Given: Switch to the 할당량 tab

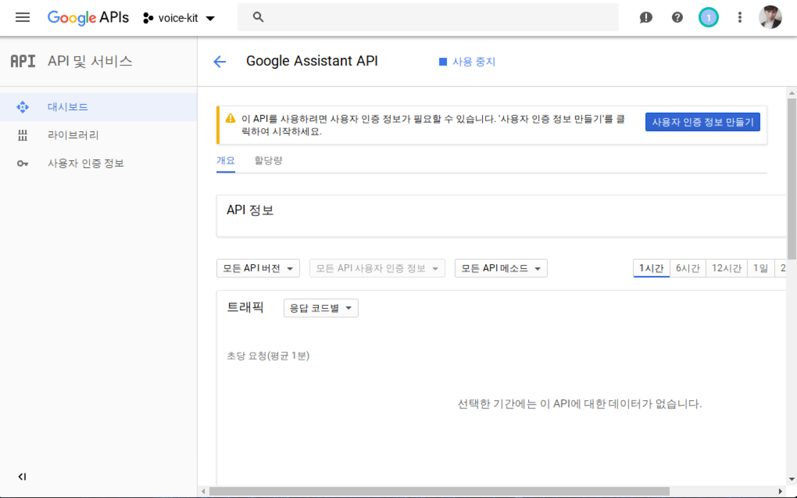Looking at the screenshot, I should 268,161.
